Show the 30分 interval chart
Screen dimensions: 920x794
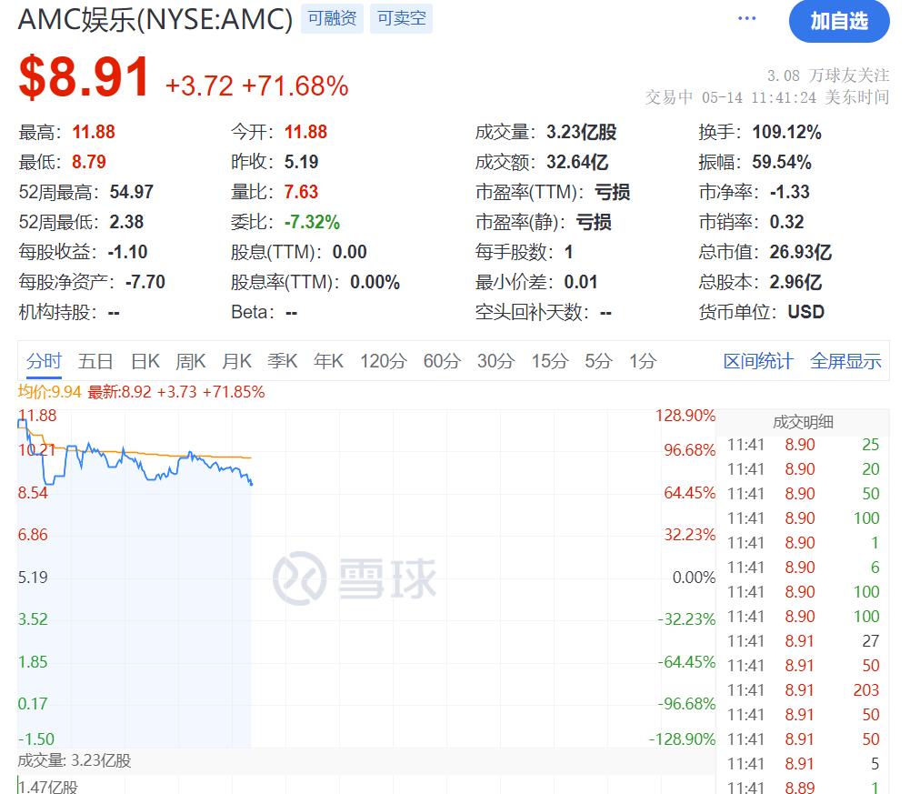click(495, 361)
